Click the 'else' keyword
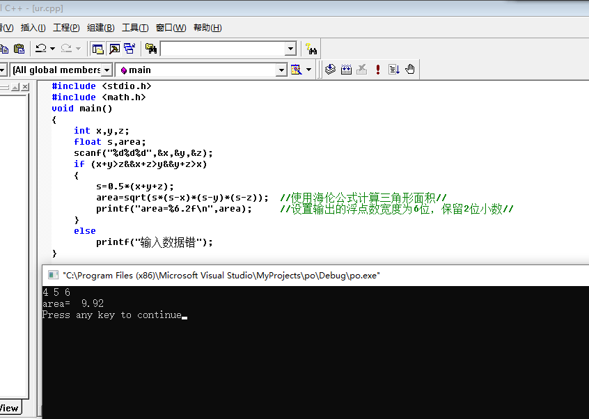Viewport: 589px width, 419px height. tap(85, 231)
